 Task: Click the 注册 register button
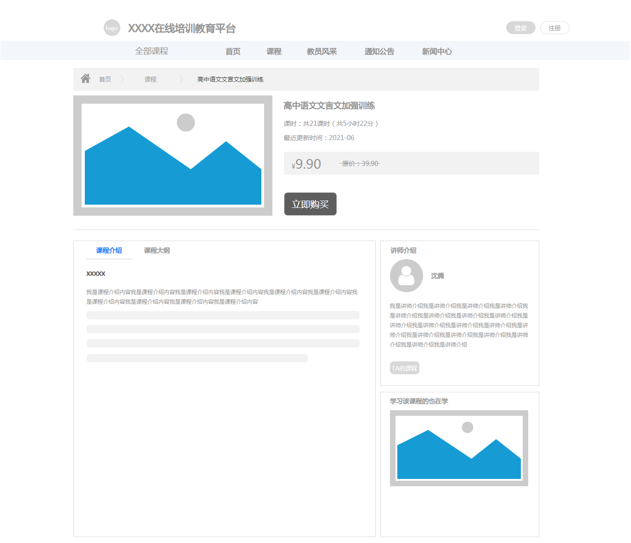tap(555, 28)
